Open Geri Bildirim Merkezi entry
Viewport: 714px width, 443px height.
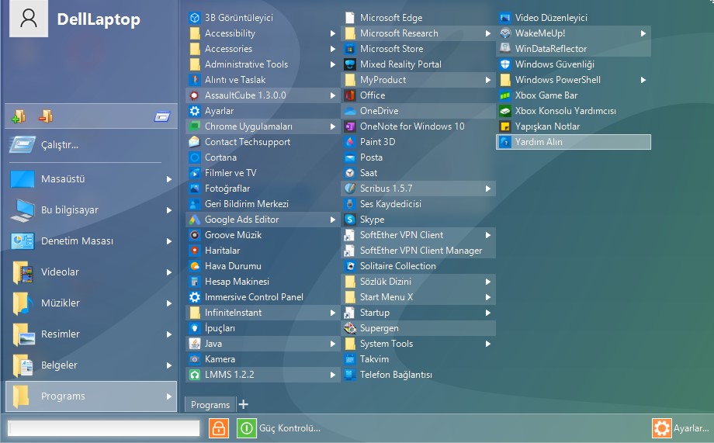click(x=263, y=204)
